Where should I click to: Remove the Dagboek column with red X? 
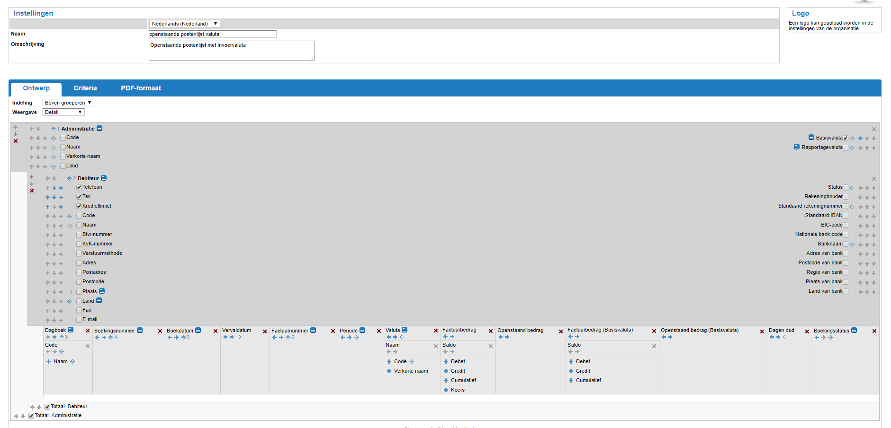(x=88, y=331)
